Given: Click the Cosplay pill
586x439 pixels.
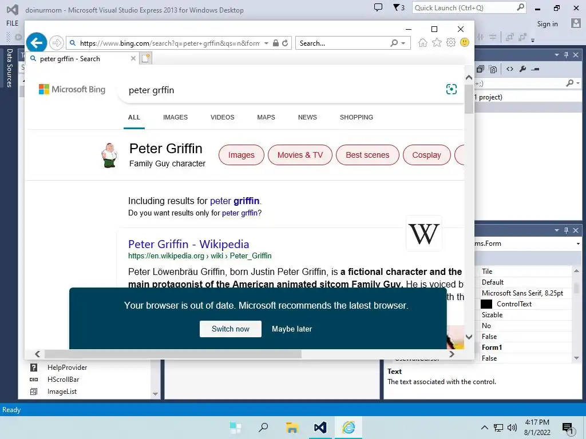Looking at the screenshot, I should coord(426,155).
